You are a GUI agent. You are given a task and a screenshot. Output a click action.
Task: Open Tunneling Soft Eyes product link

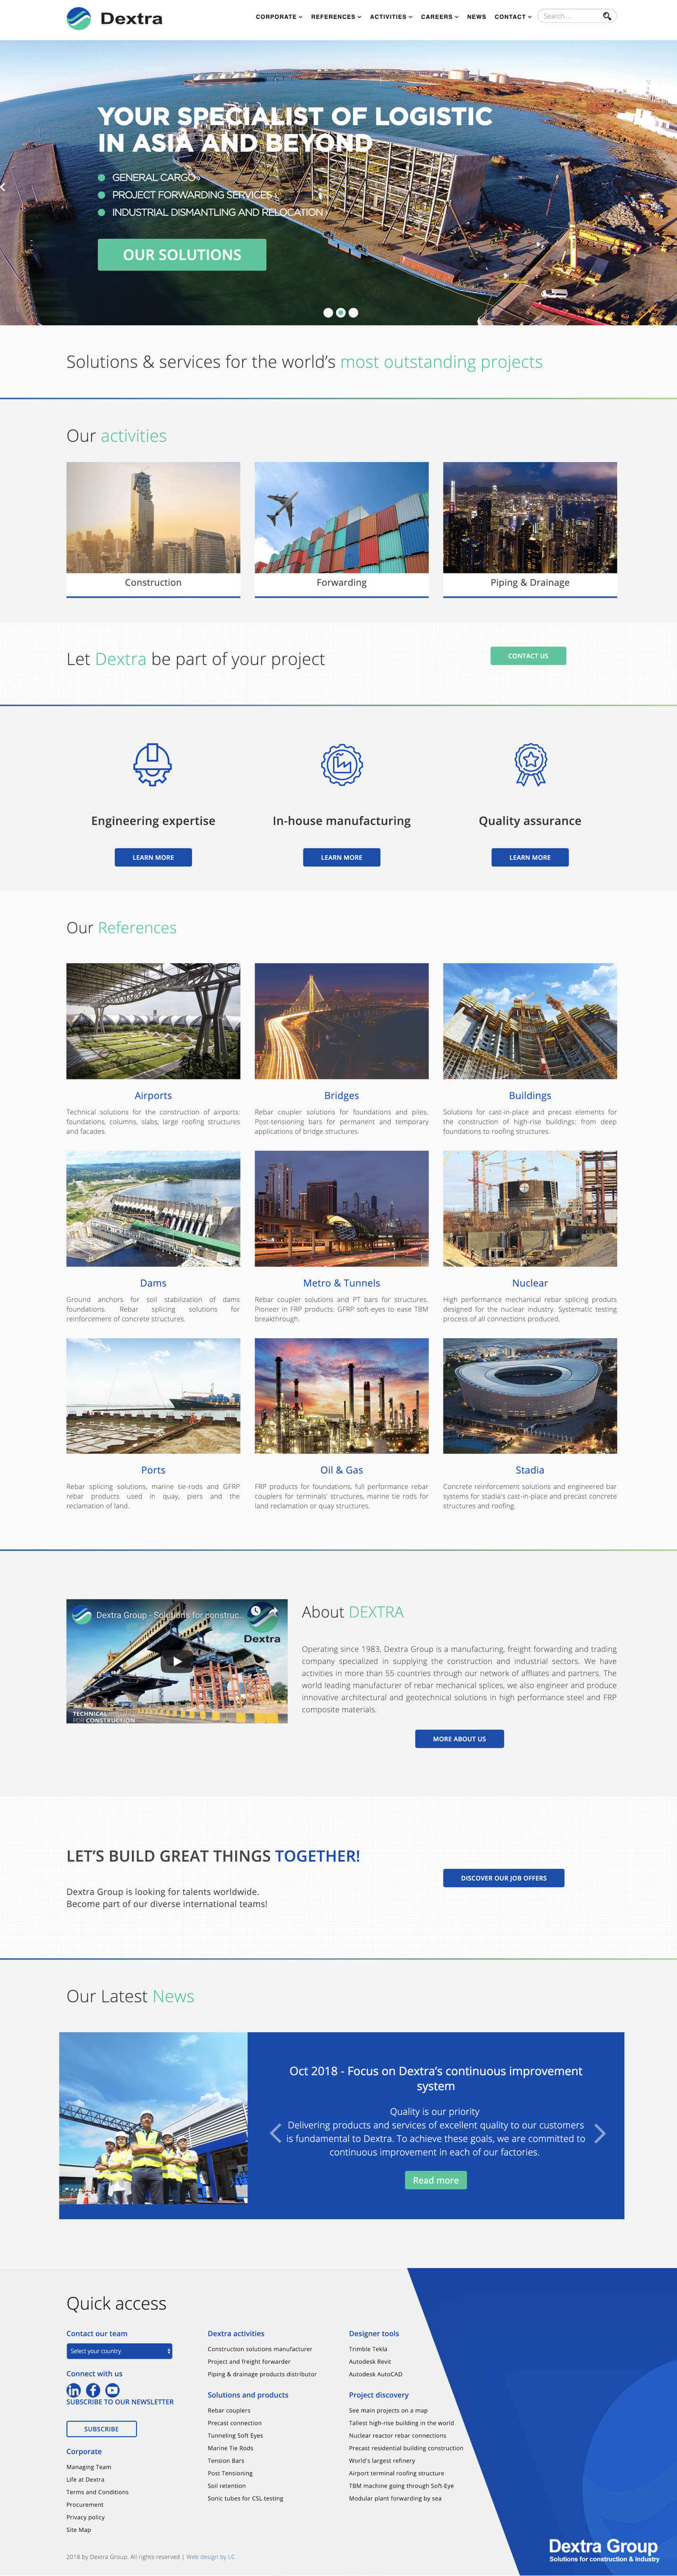tap(235, 2435)
